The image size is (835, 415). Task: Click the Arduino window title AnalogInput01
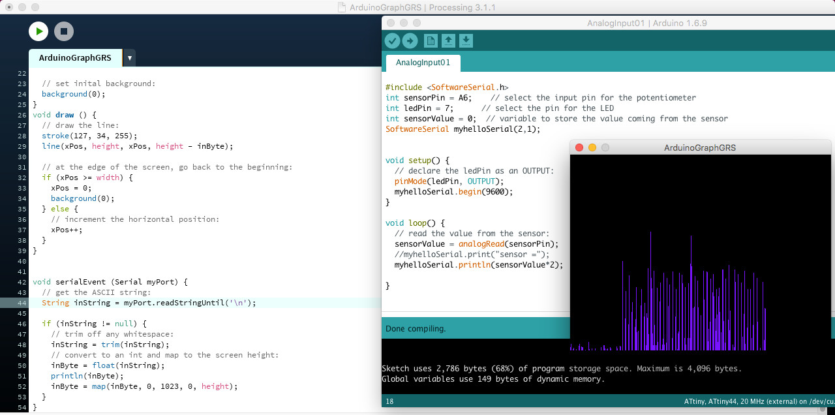647,23
